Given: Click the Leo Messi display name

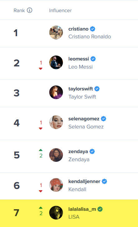Looking at the screenshot, I should [x=80, y=67].
